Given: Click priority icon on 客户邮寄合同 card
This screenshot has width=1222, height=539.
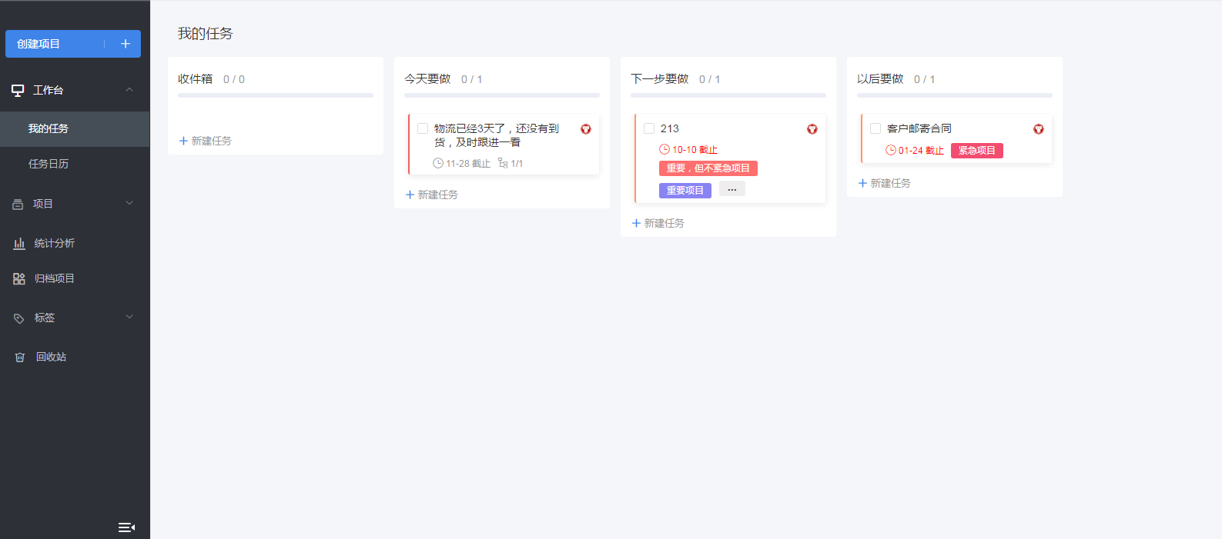Looking at the screenshot, I should [x=1038, y=129].
